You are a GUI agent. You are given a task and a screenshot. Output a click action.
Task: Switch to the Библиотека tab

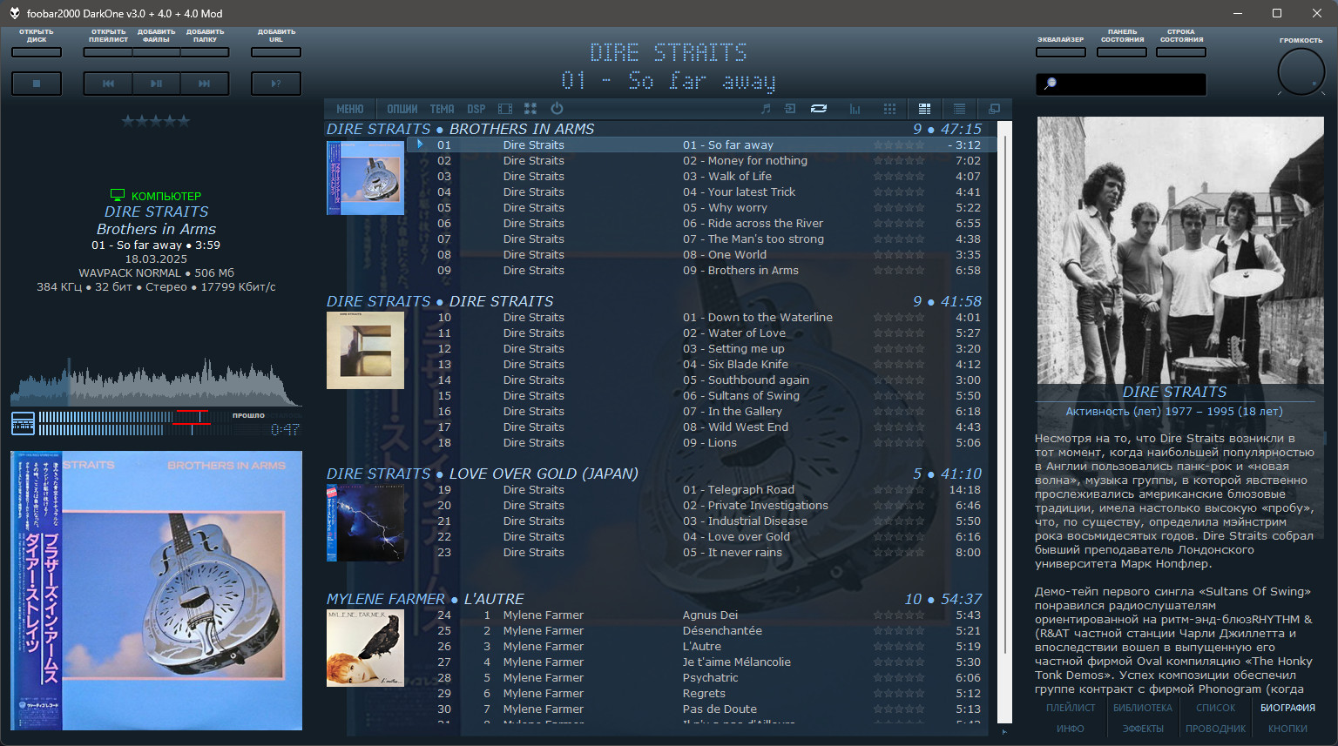(1143, 708)
